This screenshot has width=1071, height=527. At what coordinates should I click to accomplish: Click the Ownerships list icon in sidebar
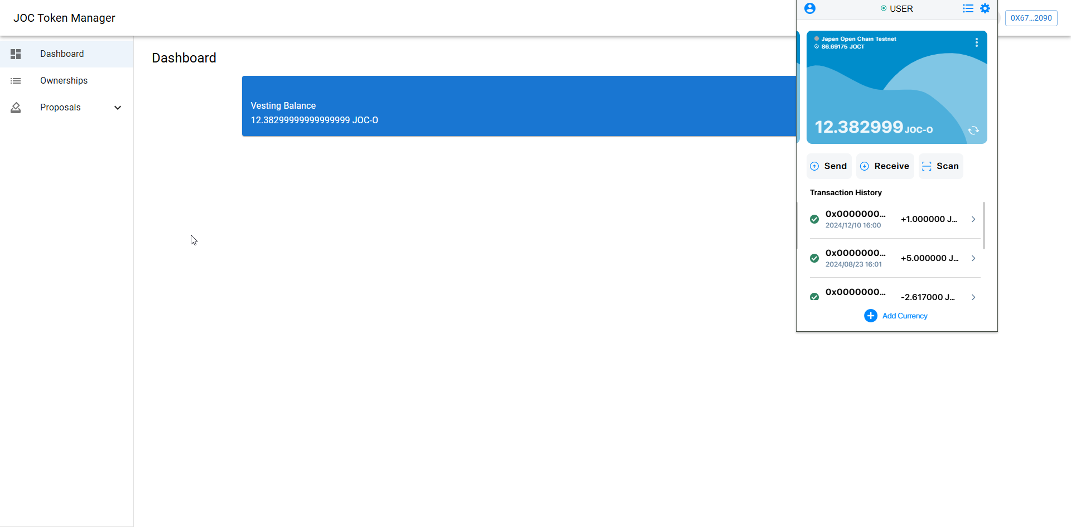point(16,81)
